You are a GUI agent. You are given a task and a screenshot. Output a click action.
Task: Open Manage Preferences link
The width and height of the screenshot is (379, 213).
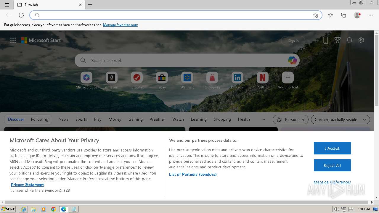(x=332, y=182)
